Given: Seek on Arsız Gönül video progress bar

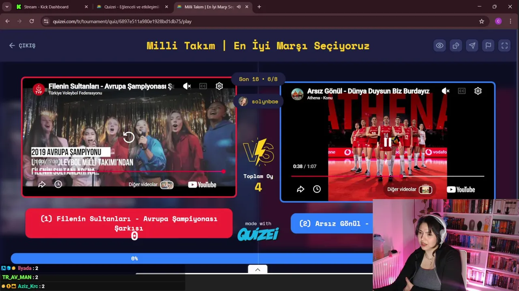Looking at the screenshot, I should (388, 176).
